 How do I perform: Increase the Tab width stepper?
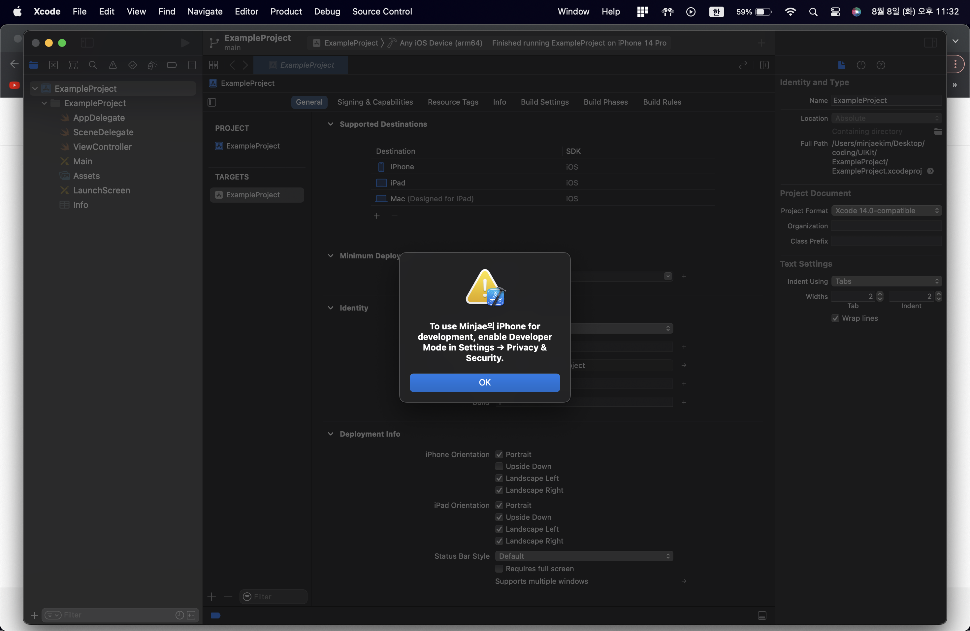[880, 294]
